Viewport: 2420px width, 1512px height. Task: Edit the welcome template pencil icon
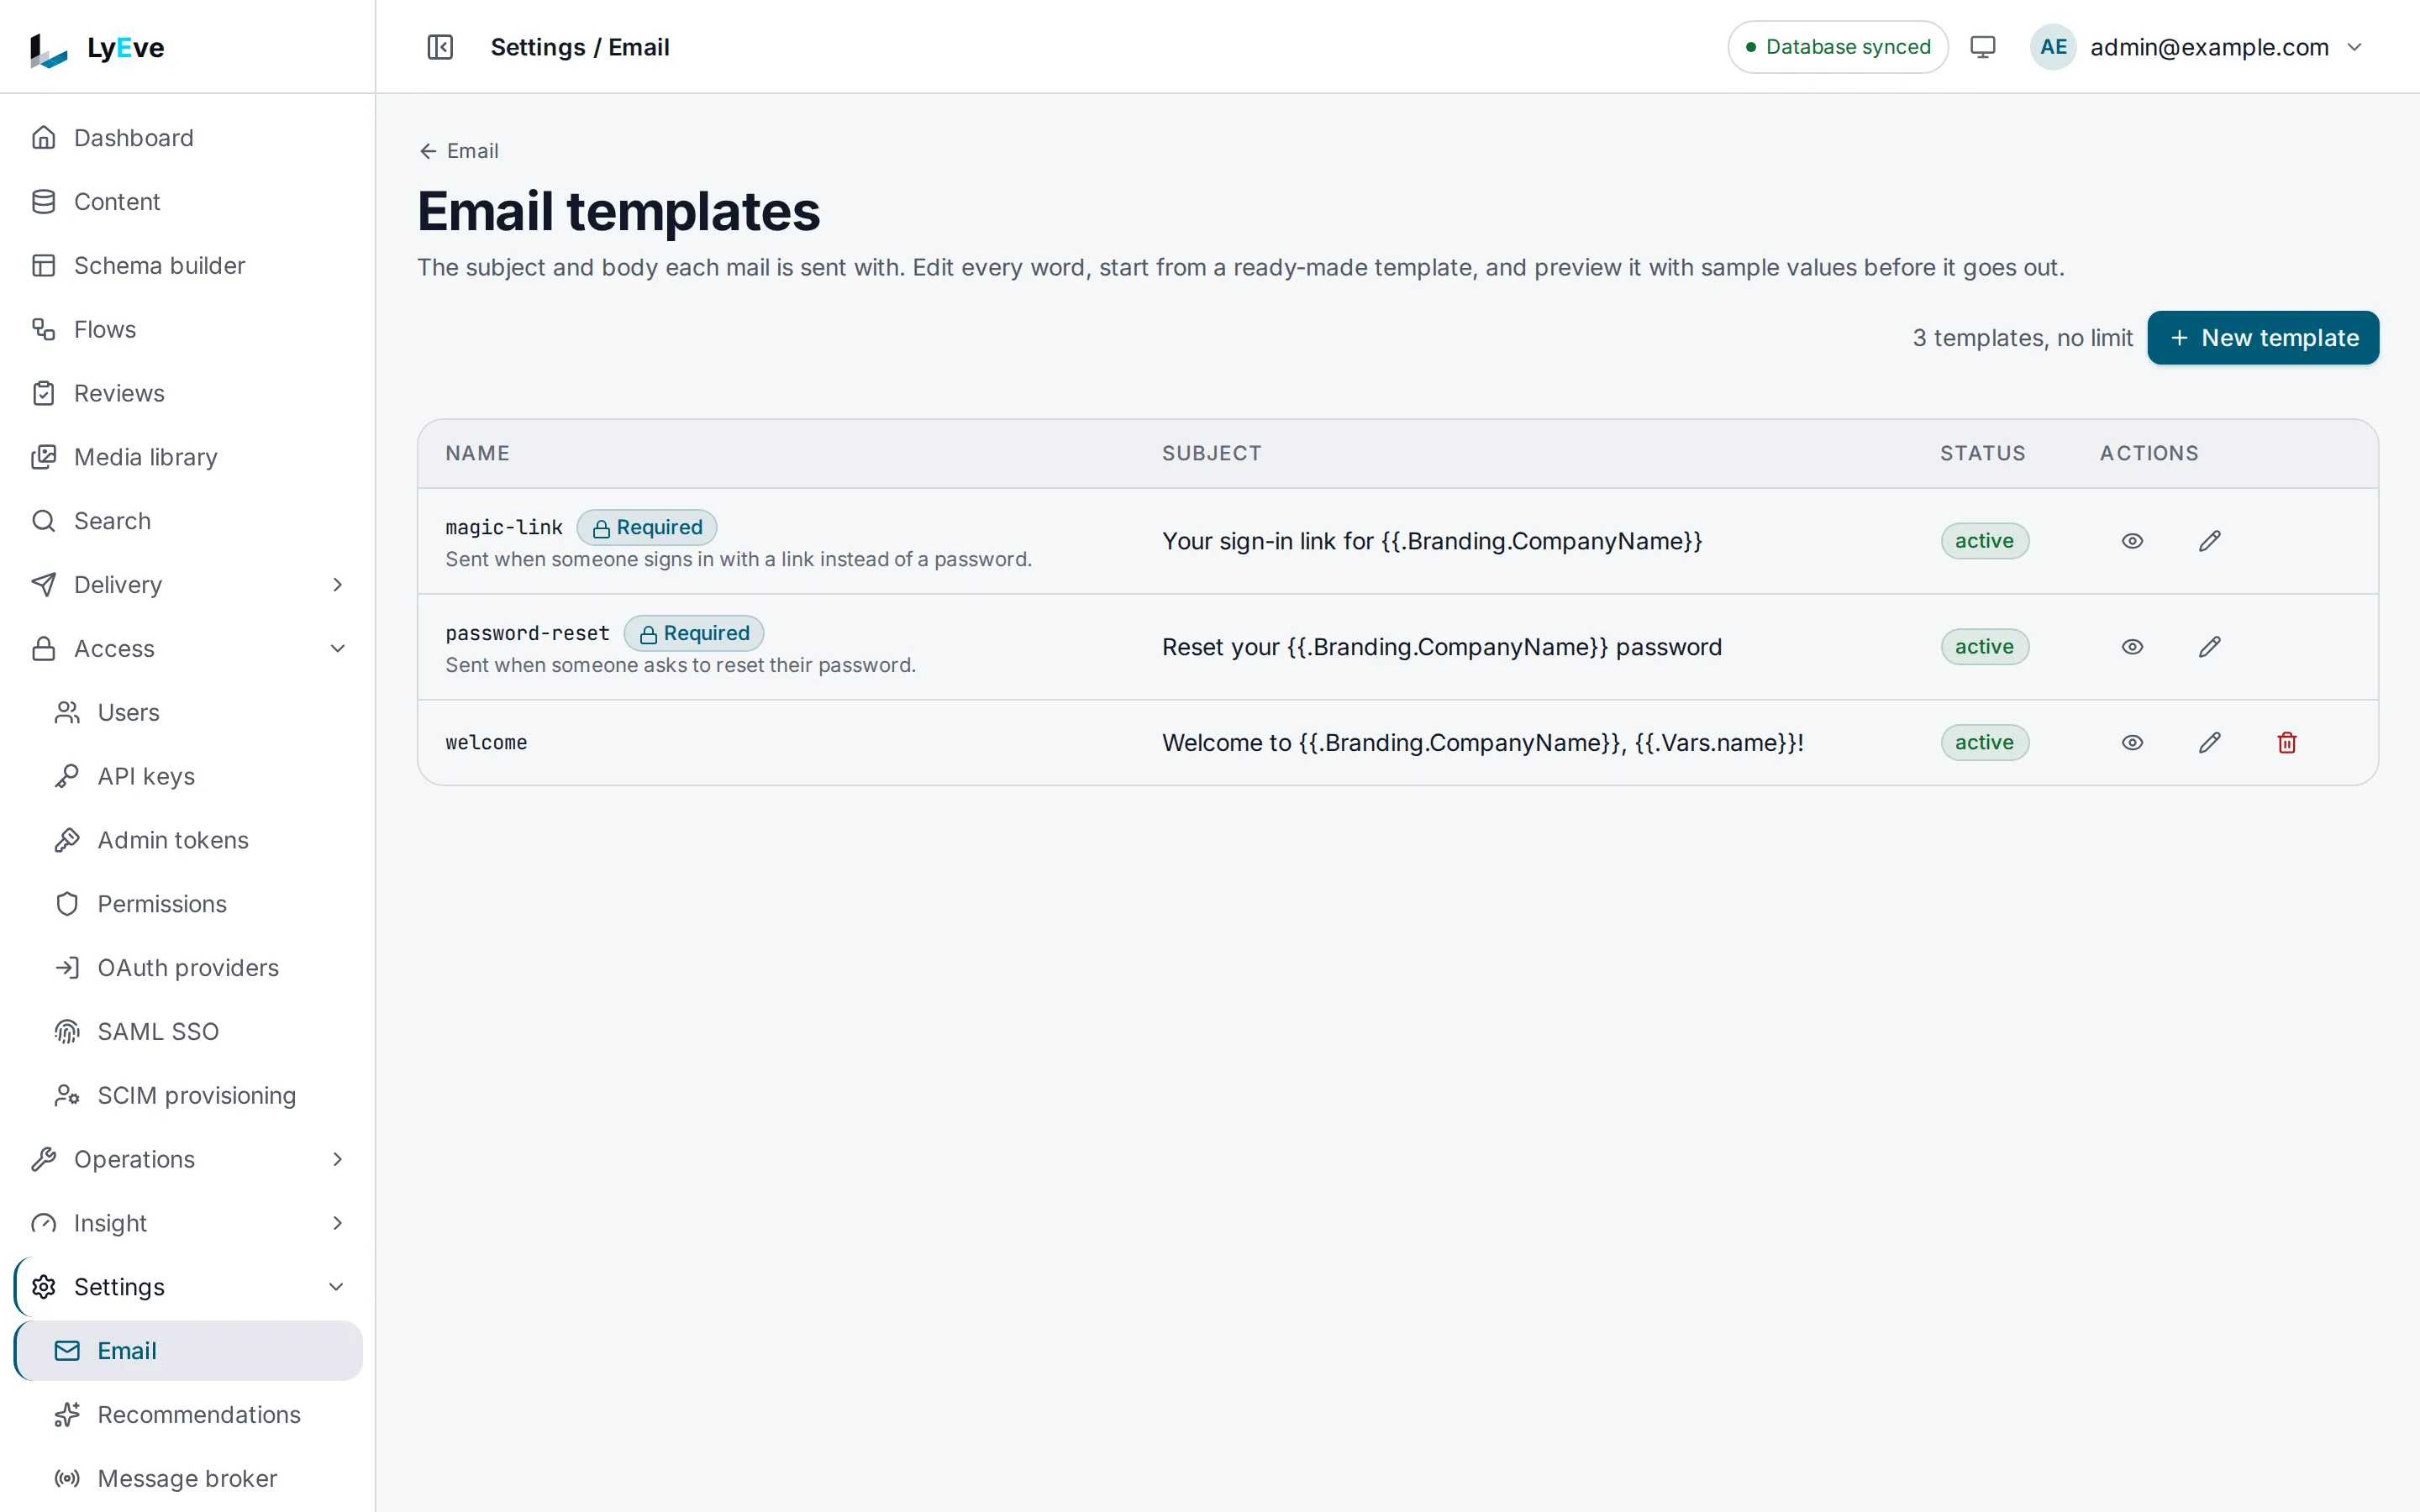point(2210,743)
